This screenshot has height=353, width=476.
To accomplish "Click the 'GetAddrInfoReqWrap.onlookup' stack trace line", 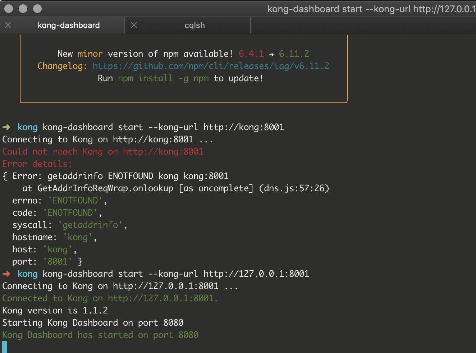I will tap(176, 188).
